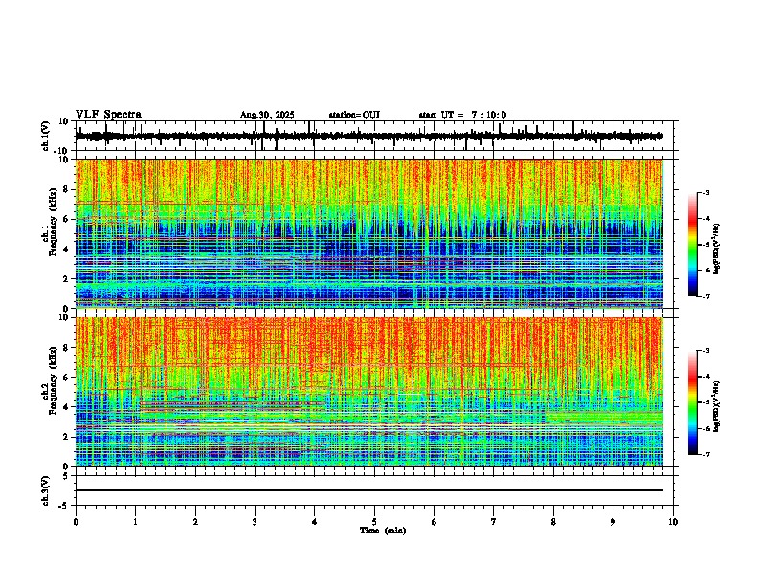Click time axis tick label 1
Viewport: 758px width, 585px height.
(x=136, y=522)
